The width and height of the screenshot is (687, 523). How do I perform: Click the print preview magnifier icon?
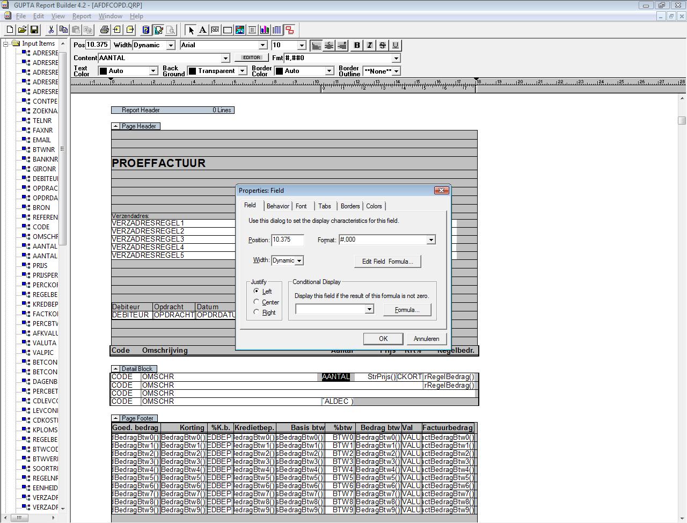click(x=171, y=30)
